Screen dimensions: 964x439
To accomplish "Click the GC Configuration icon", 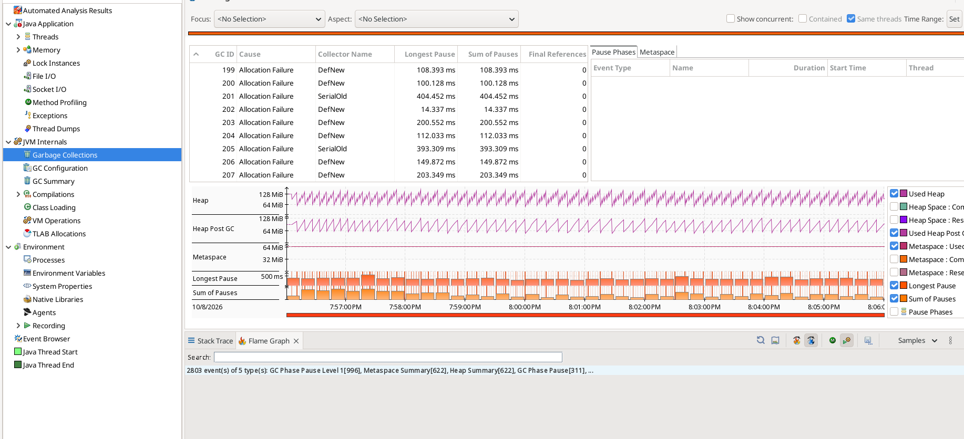I will pos(27,168).
